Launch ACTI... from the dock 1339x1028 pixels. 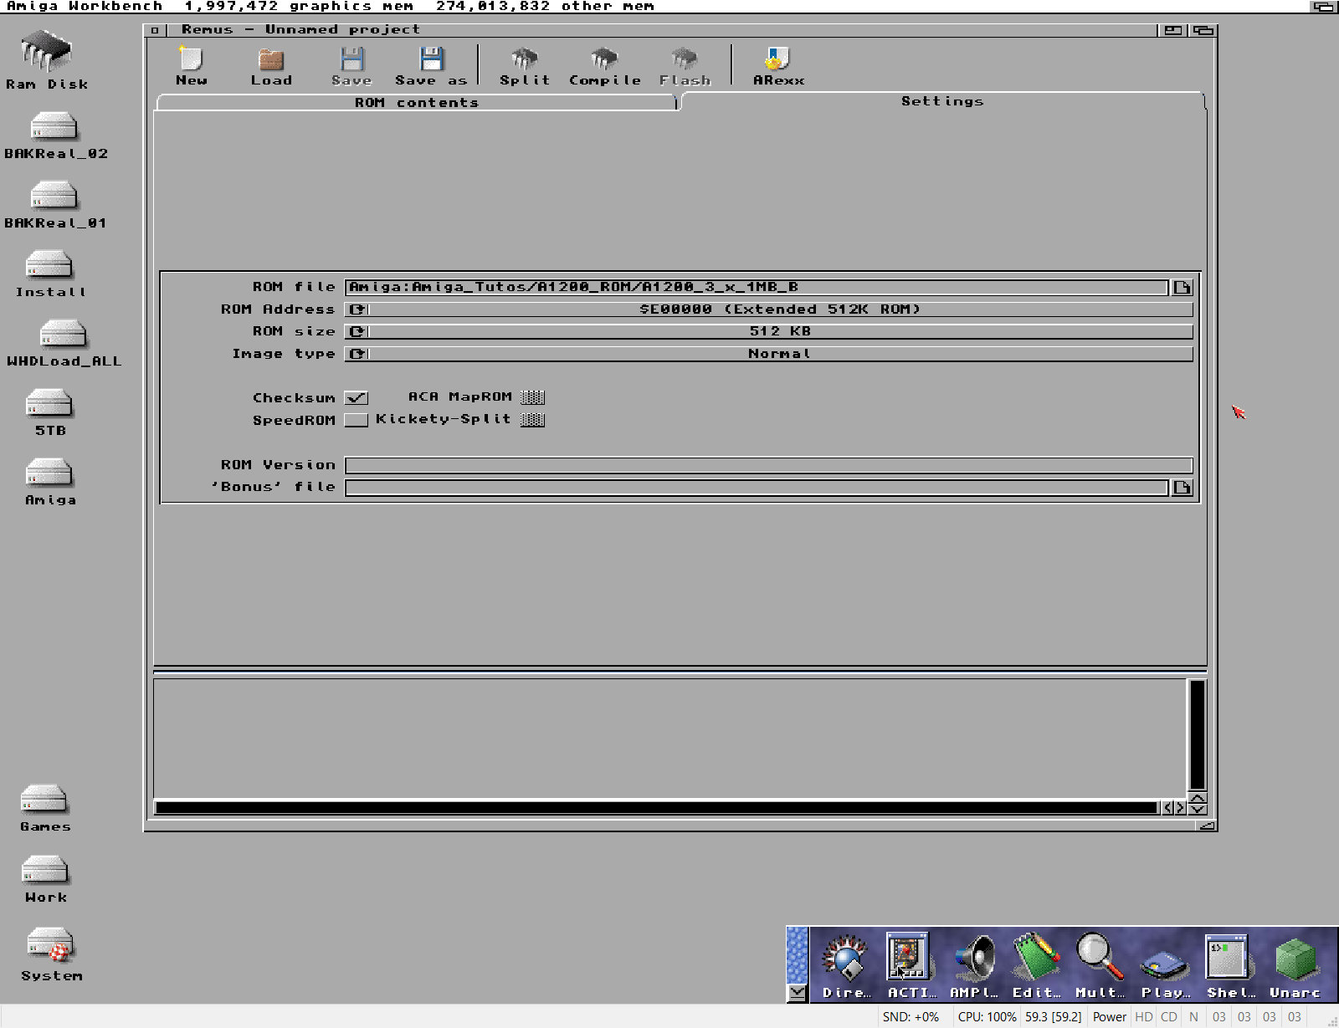click(x=910, y=966)
